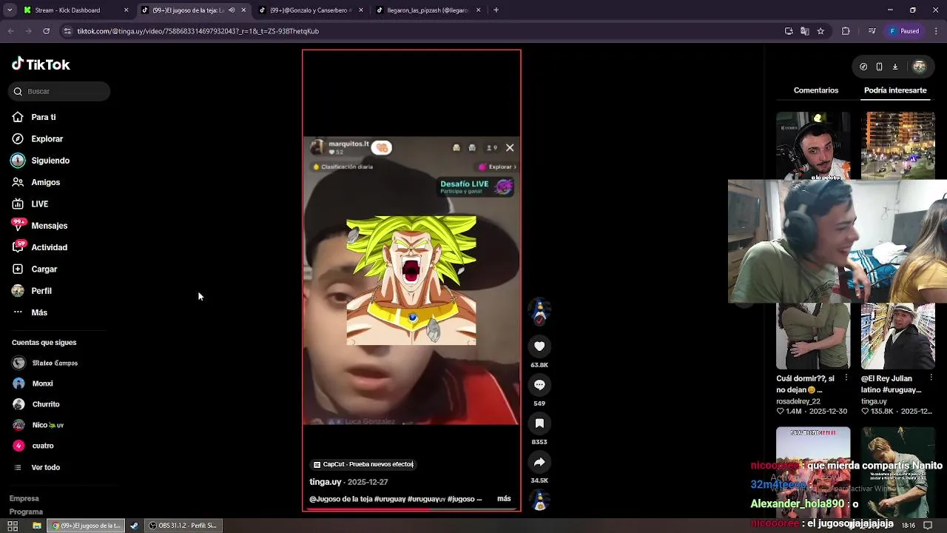Open the Paused profile button
Screen dimensions: 947x533
(x=904, y=31)
